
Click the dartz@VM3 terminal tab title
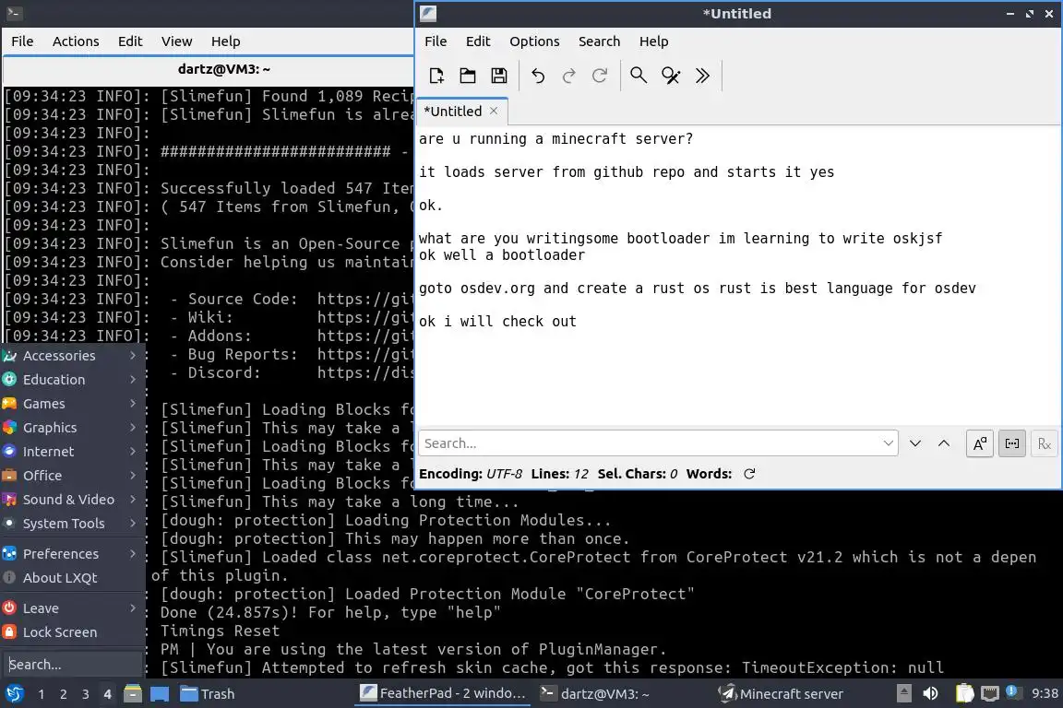coord(223,69)
